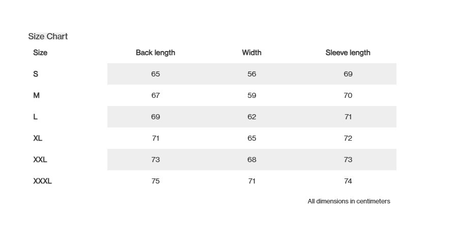
Task: Select the XXL size row label
Action: [x=40, y=160]
